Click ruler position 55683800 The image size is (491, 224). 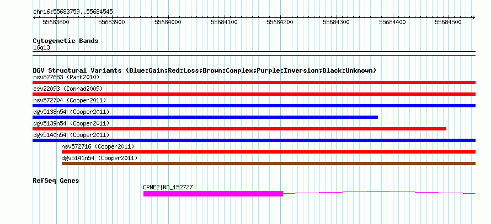[56, 22]
